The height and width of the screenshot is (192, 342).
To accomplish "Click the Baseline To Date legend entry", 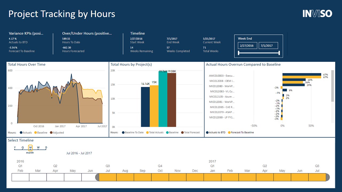I will (133, 133).
